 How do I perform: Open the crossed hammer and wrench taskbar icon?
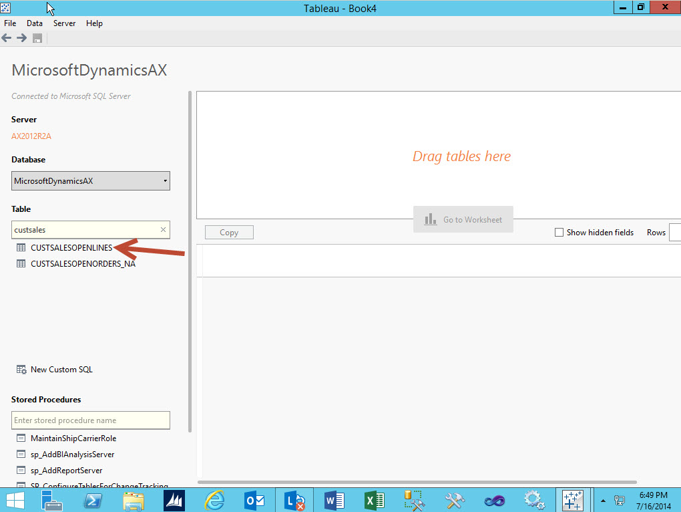click(x=455, y=501)
